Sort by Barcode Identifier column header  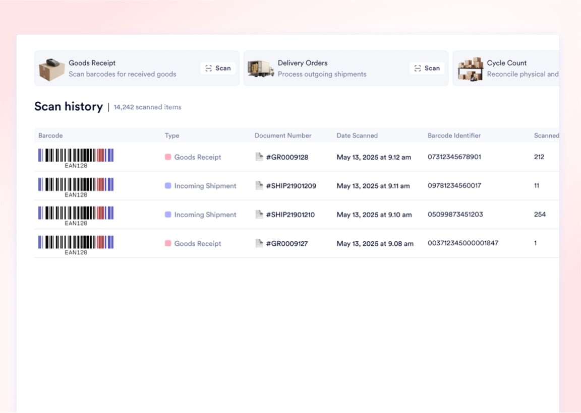[x=454, y=135]
